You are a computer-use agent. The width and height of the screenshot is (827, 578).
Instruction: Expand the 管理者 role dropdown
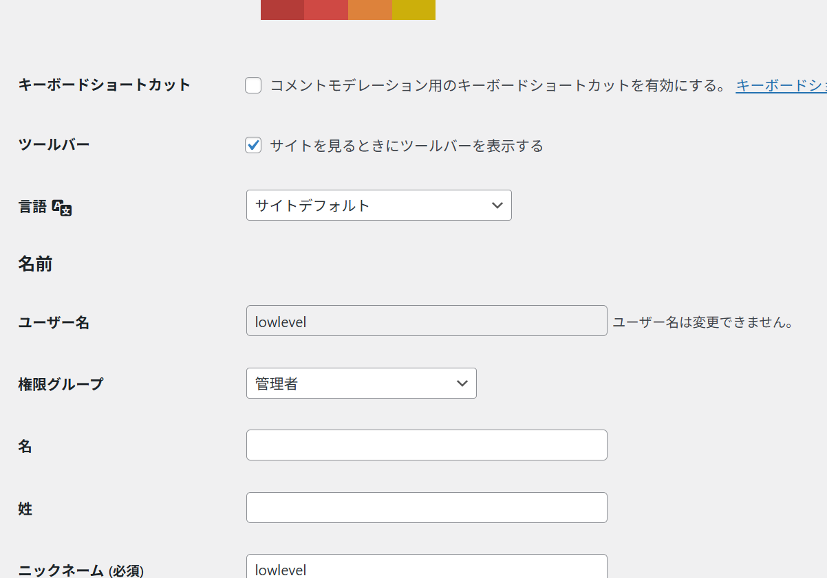click(361, 384)
